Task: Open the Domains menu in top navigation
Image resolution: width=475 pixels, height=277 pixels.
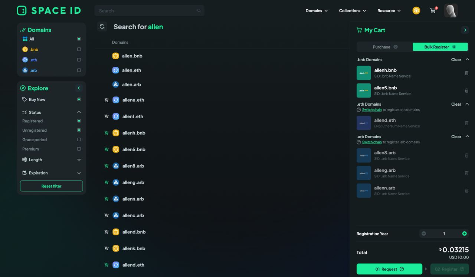Action: tap(317, 11)
